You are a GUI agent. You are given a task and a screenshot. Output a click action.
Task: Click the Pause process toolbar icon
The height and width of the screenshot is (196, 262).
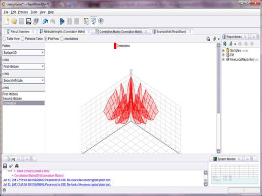coord(70,21)
